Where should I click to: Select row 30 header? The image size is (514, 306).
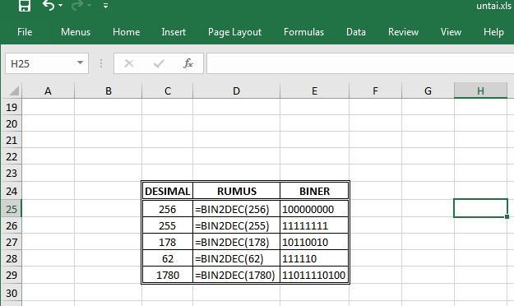click(x=12, y=293)
